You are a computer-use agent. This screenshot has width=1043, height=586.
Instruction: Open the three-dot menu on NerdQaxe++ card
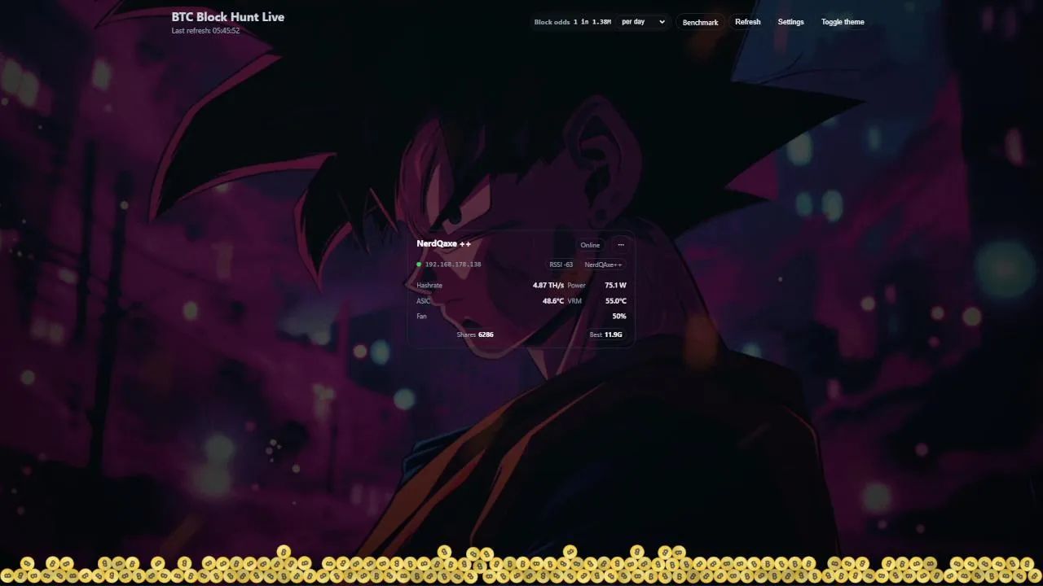(621, 245)
